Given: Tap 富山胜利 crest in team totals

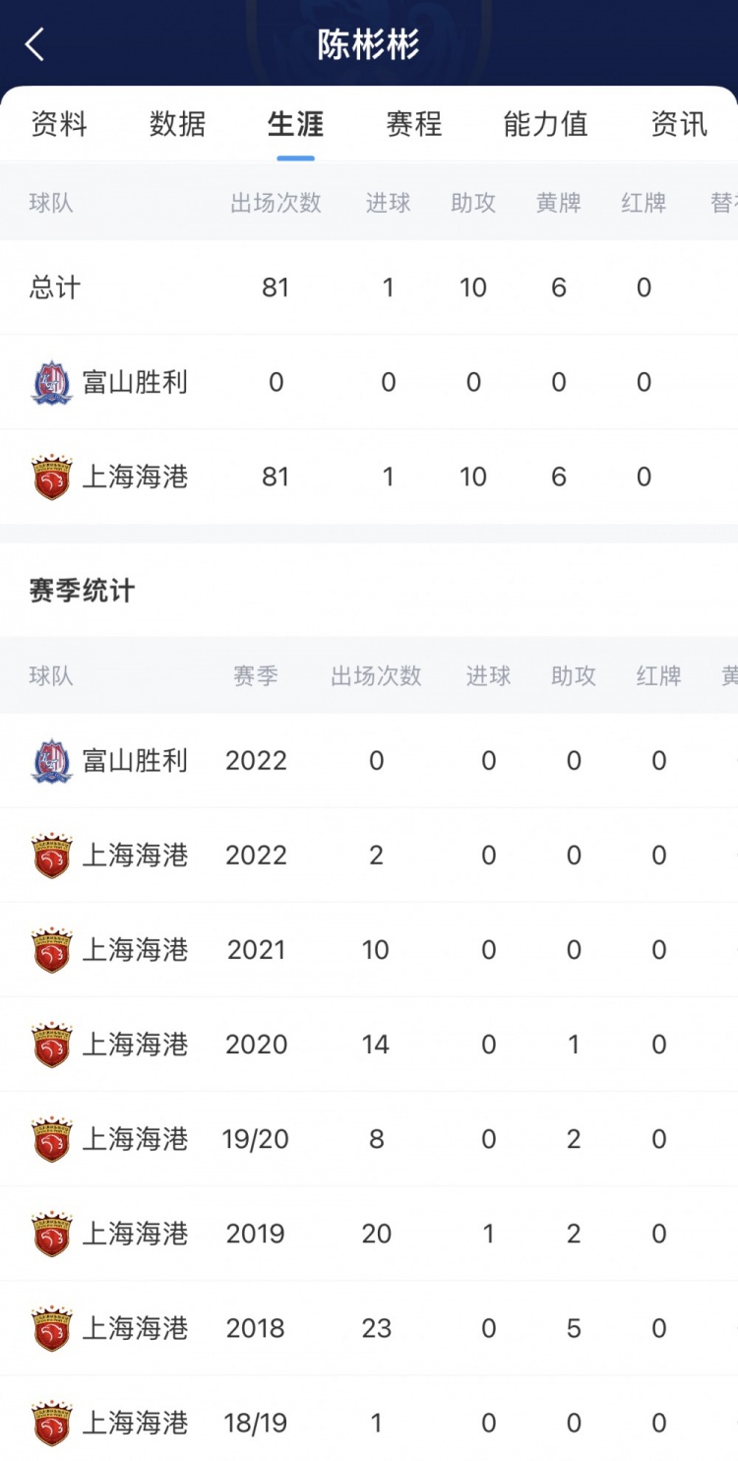Looking at the screenshot, I should click(x=51, y=383).
